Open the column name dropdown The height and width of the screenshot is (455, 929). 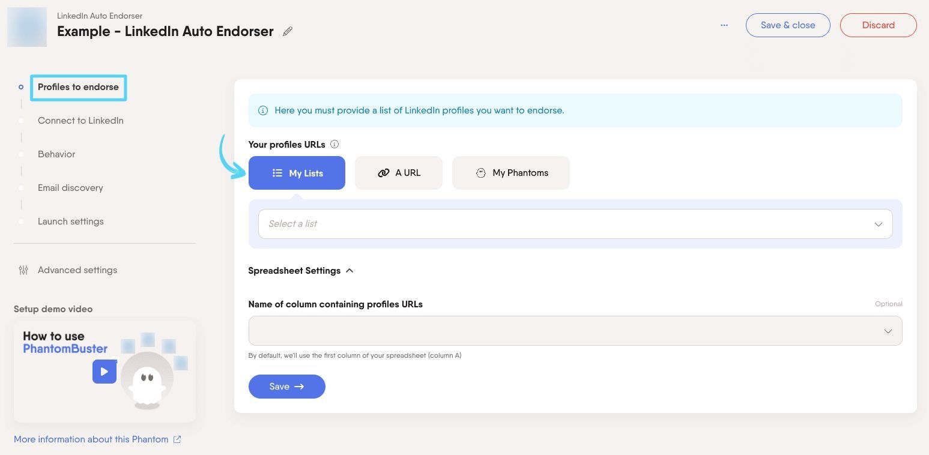pyautogui.click(x=575, y=331)
